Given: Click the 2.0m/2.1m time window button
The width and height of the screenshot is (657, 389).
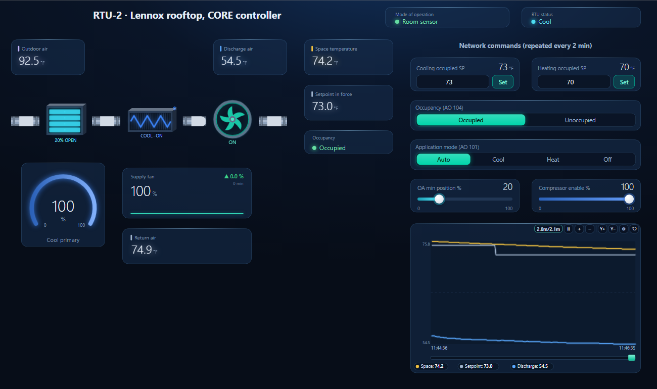Looking at the screenshot, I should 548,229.
